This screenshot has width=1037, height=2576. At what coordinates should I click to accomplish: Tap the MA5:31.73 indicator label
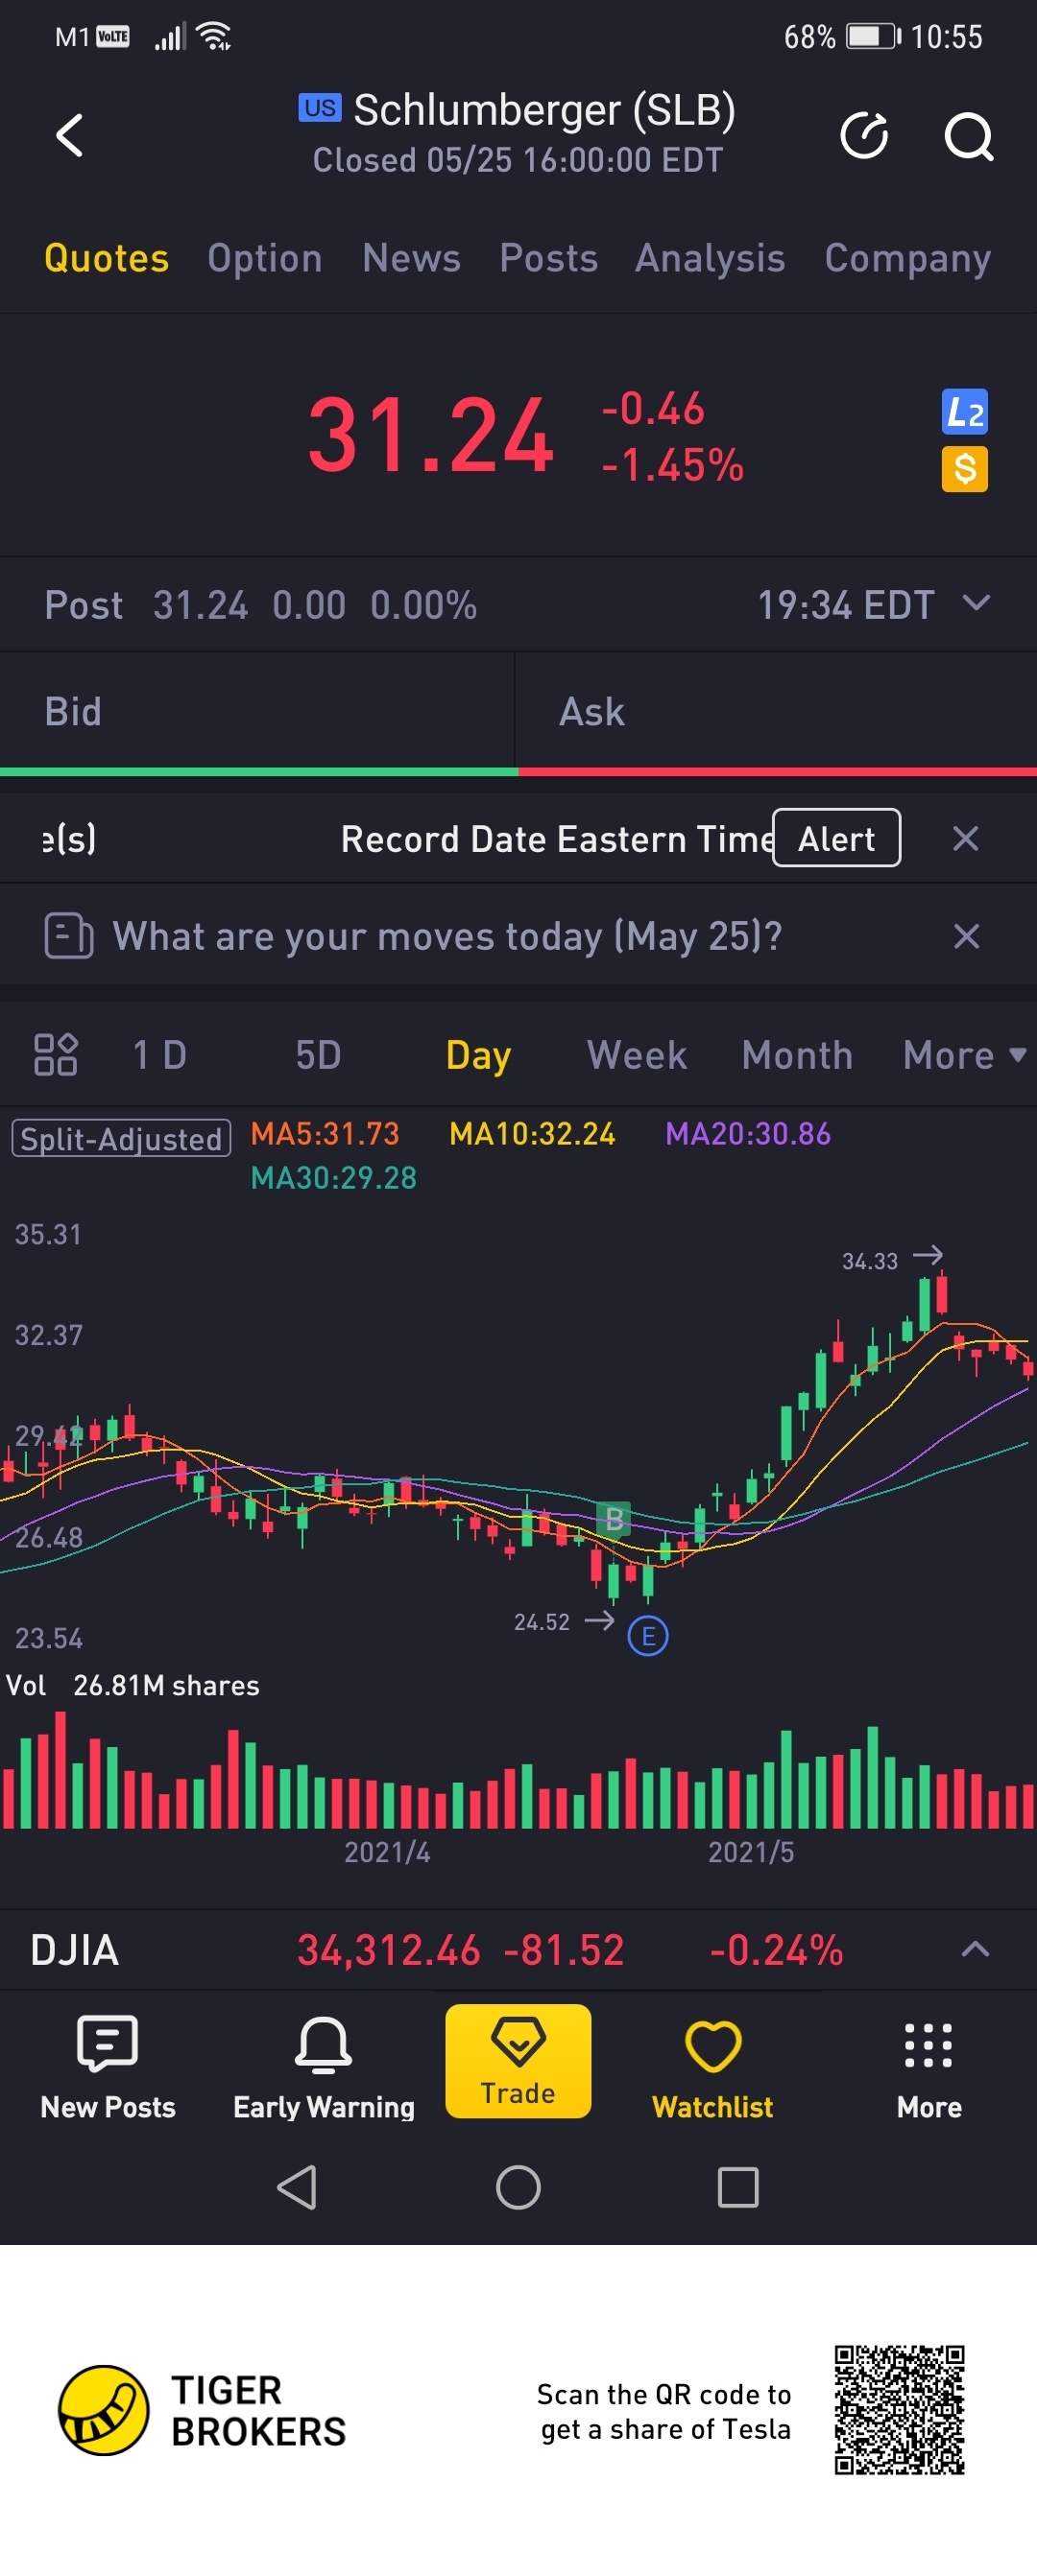coord(325,1133)
